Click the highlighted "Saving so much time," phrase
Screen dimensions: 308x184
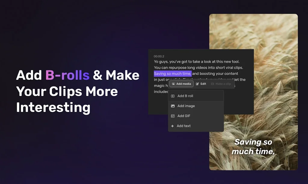[173, 74]
